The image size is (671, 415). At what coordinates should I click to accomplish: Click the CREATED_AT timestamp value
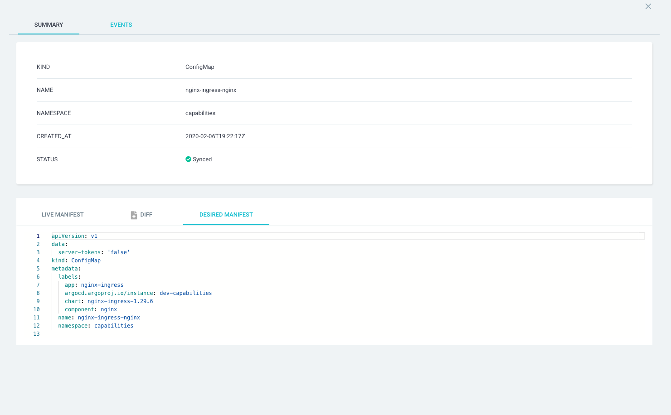pyautogui.click(x=215, y=136)
